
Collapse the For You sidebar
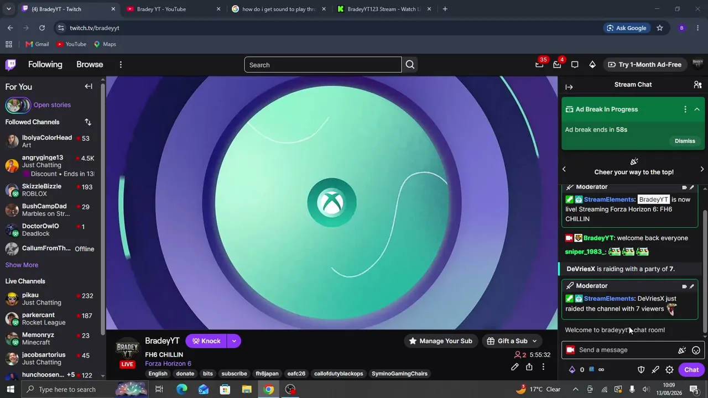coord(88,86)
